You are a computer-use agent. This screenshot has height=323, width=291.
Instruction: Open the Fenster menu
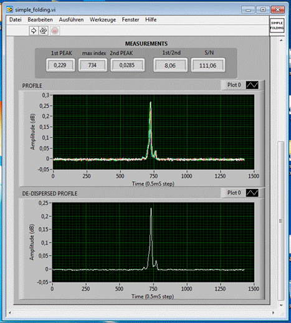130,20
